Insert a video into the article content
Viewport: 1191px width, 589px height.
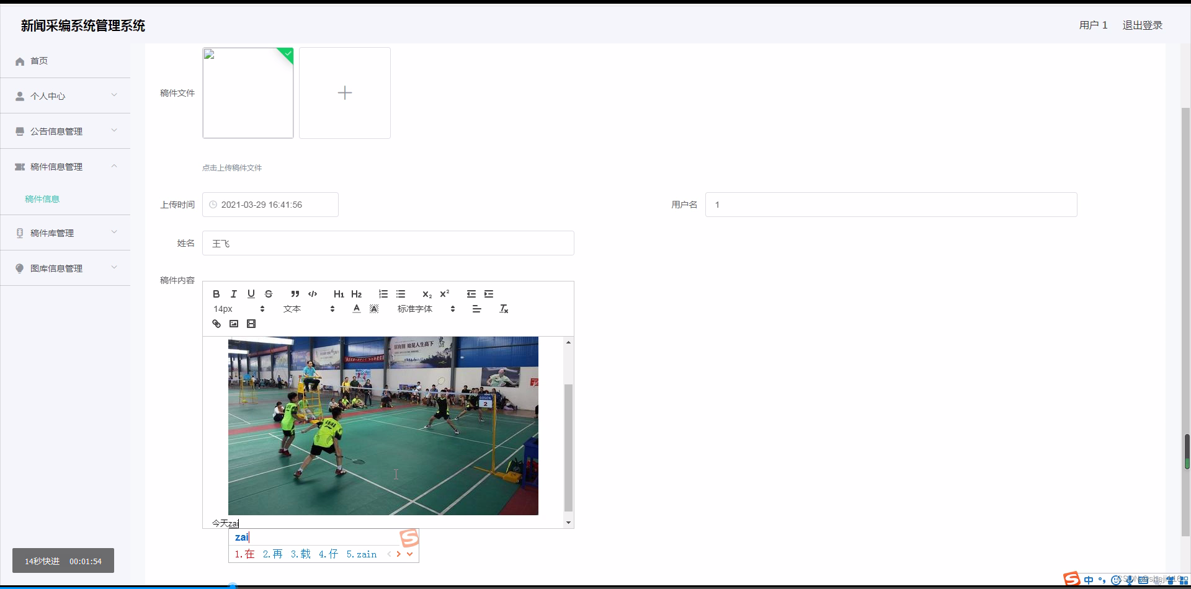(x=251, y=323)
